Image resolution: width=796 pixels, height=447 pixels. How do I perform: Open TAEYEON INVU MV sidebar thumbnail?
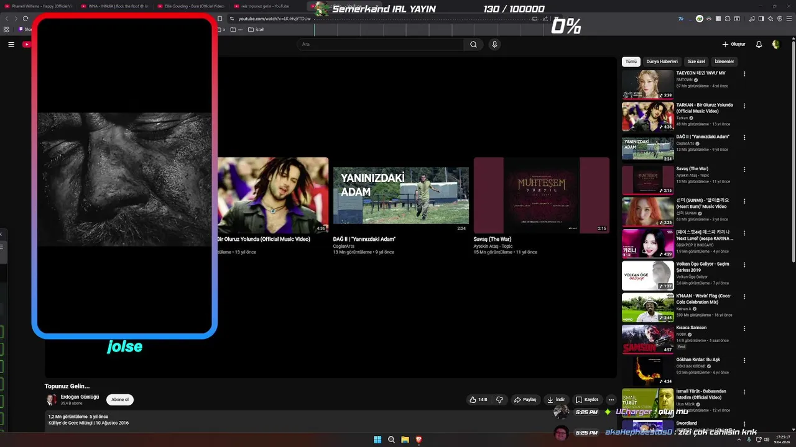pyautogui.click(x=648, y=84)
